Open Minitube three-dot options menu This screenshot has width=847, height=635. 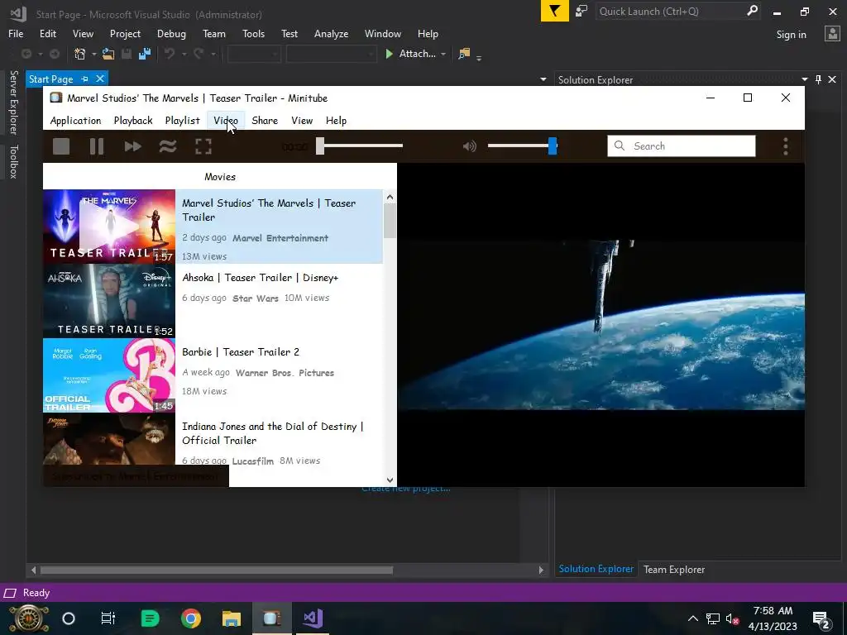pos(786,146)
